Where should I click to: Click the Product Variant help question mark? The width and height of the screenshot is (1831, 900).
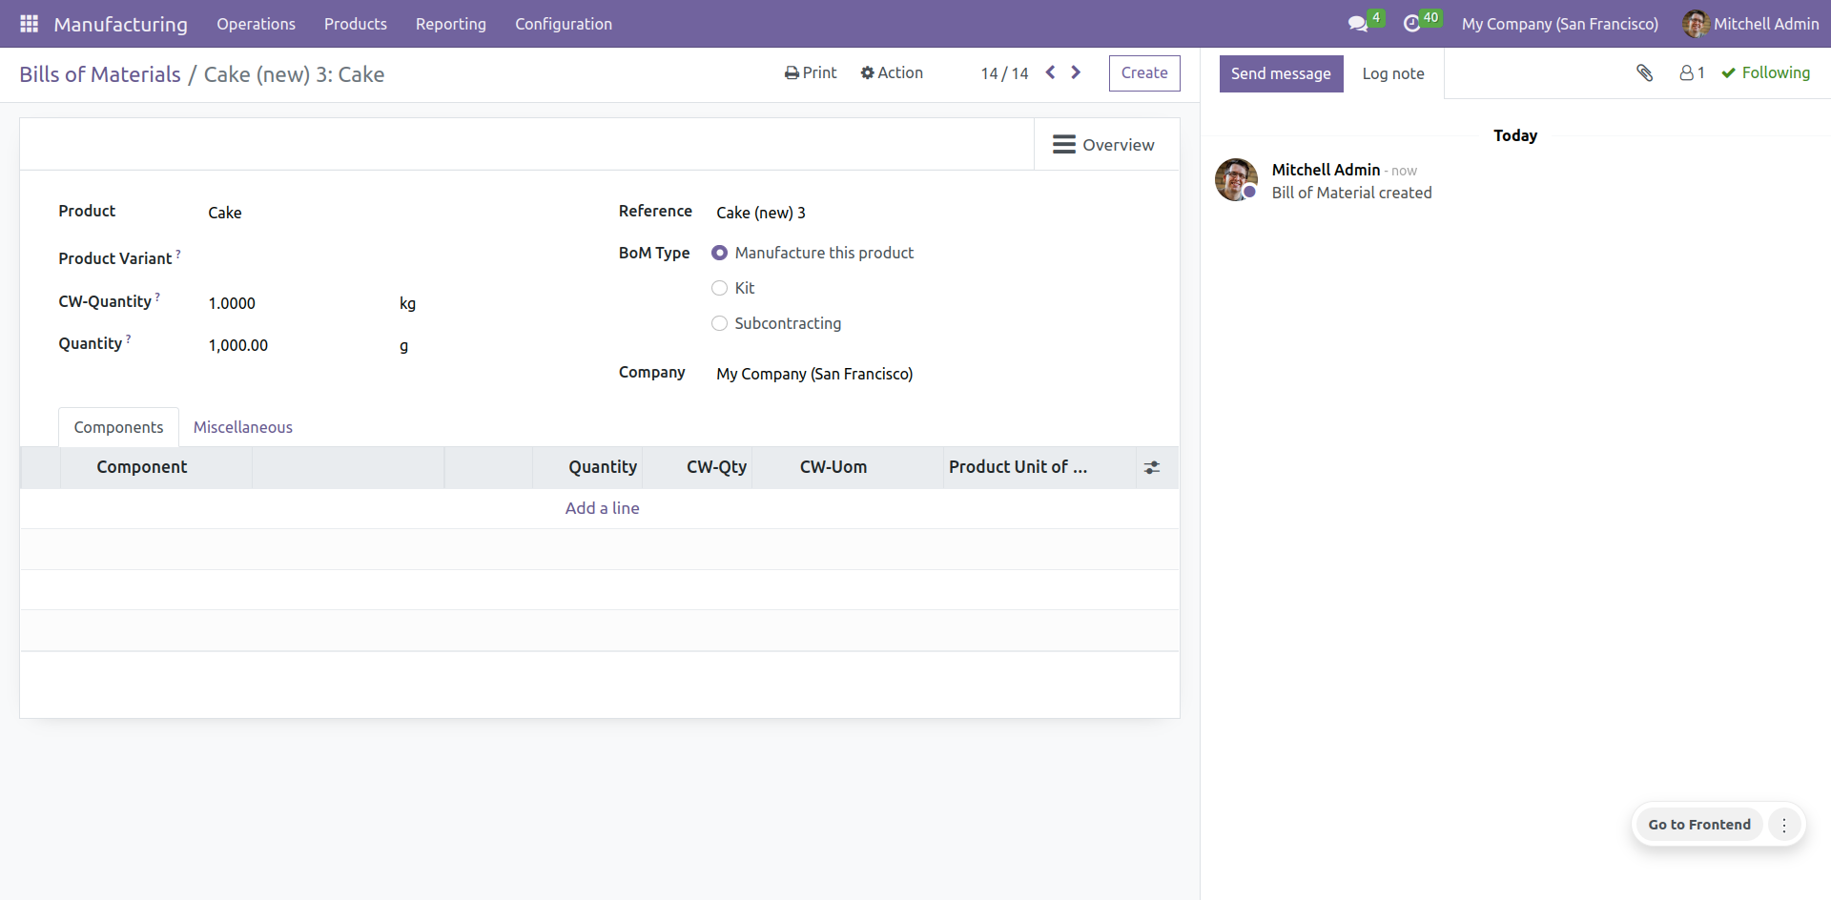tap(178, 254)
